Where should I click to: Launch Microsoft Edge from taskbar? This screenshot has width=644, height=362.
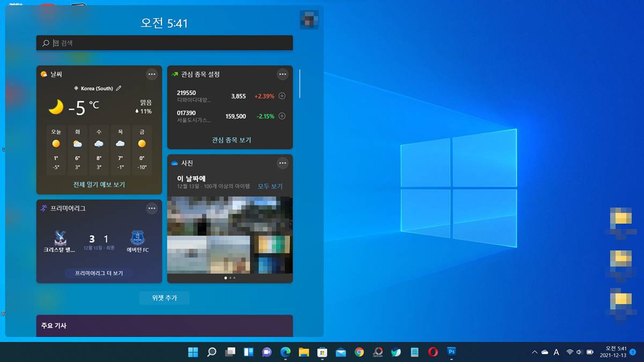click(x=286, y=352)
